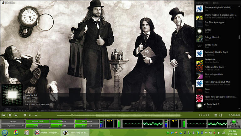Image resolution: width=241 pixels, height=136 pixels.
Task: Click the playlist scrollbar thumb
Action: coord(239,37)
